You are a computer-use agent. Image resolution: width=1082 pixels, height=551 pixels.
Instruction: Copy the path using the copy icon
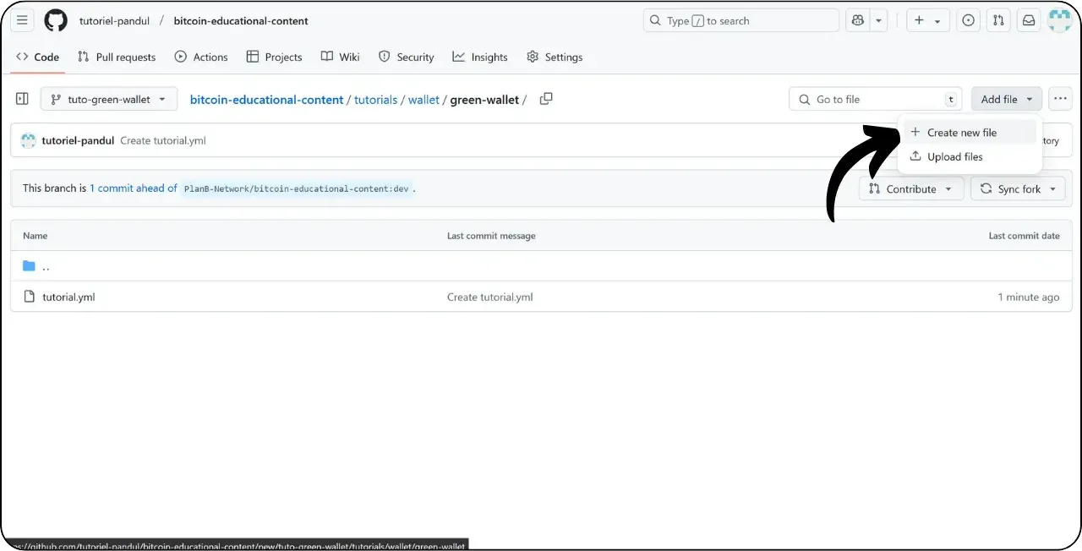(545, 99)
